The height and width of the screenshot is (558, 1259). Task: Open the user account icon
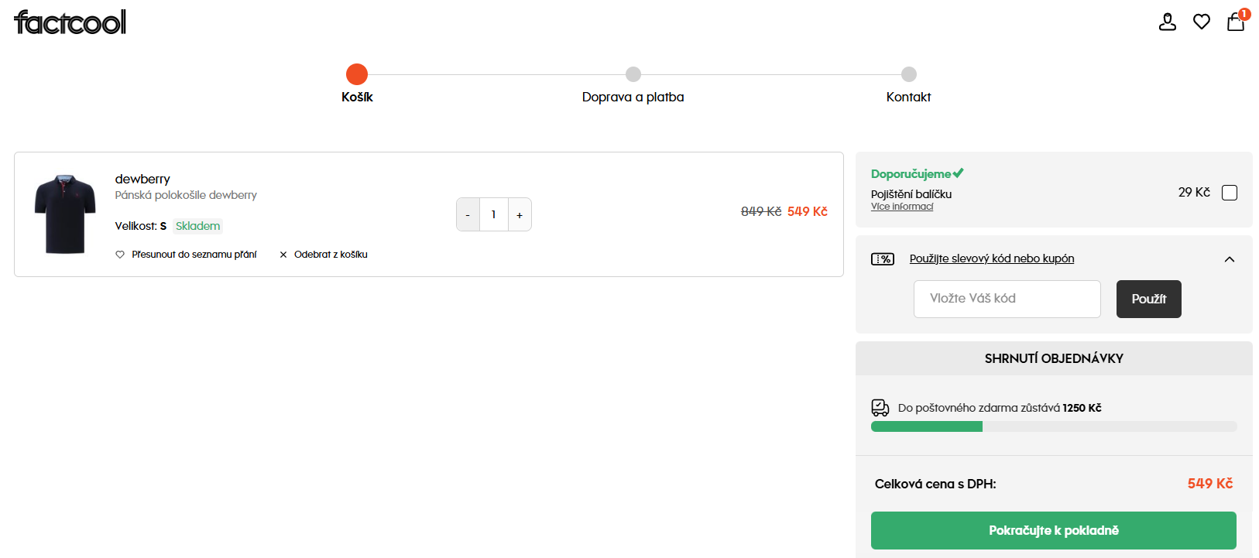pos(1167,22)
